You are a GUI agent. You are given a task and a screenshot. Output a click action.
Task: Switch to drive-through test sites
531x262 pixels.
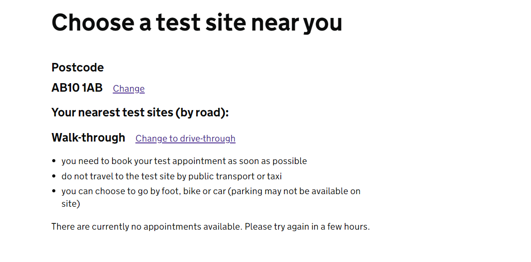pos(185,138)
